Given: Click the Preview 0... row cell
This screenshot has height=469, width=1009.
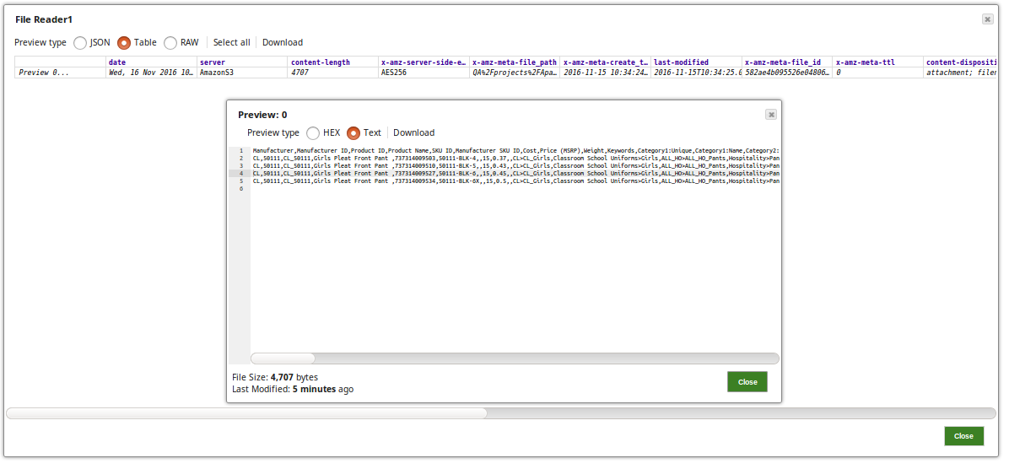Looking at the screenshot, I should tap(61, 73).
